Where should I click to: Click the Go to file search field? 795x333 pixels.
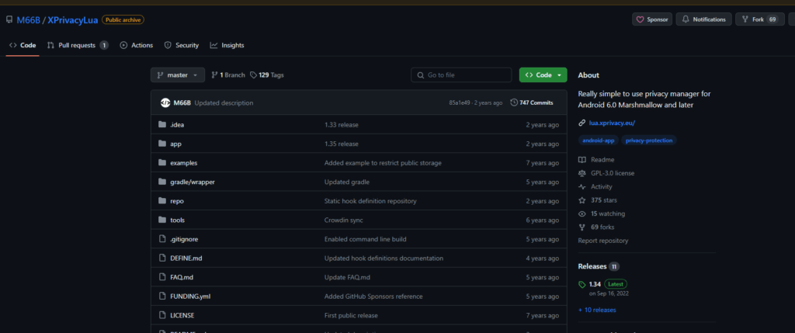click(x=461, y=75)
